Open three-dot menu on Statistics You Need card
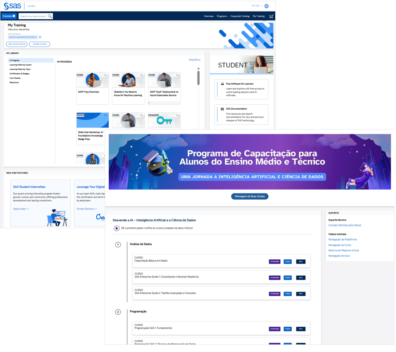Viewport: 396px width, 352px height. (x=142, y=75)
